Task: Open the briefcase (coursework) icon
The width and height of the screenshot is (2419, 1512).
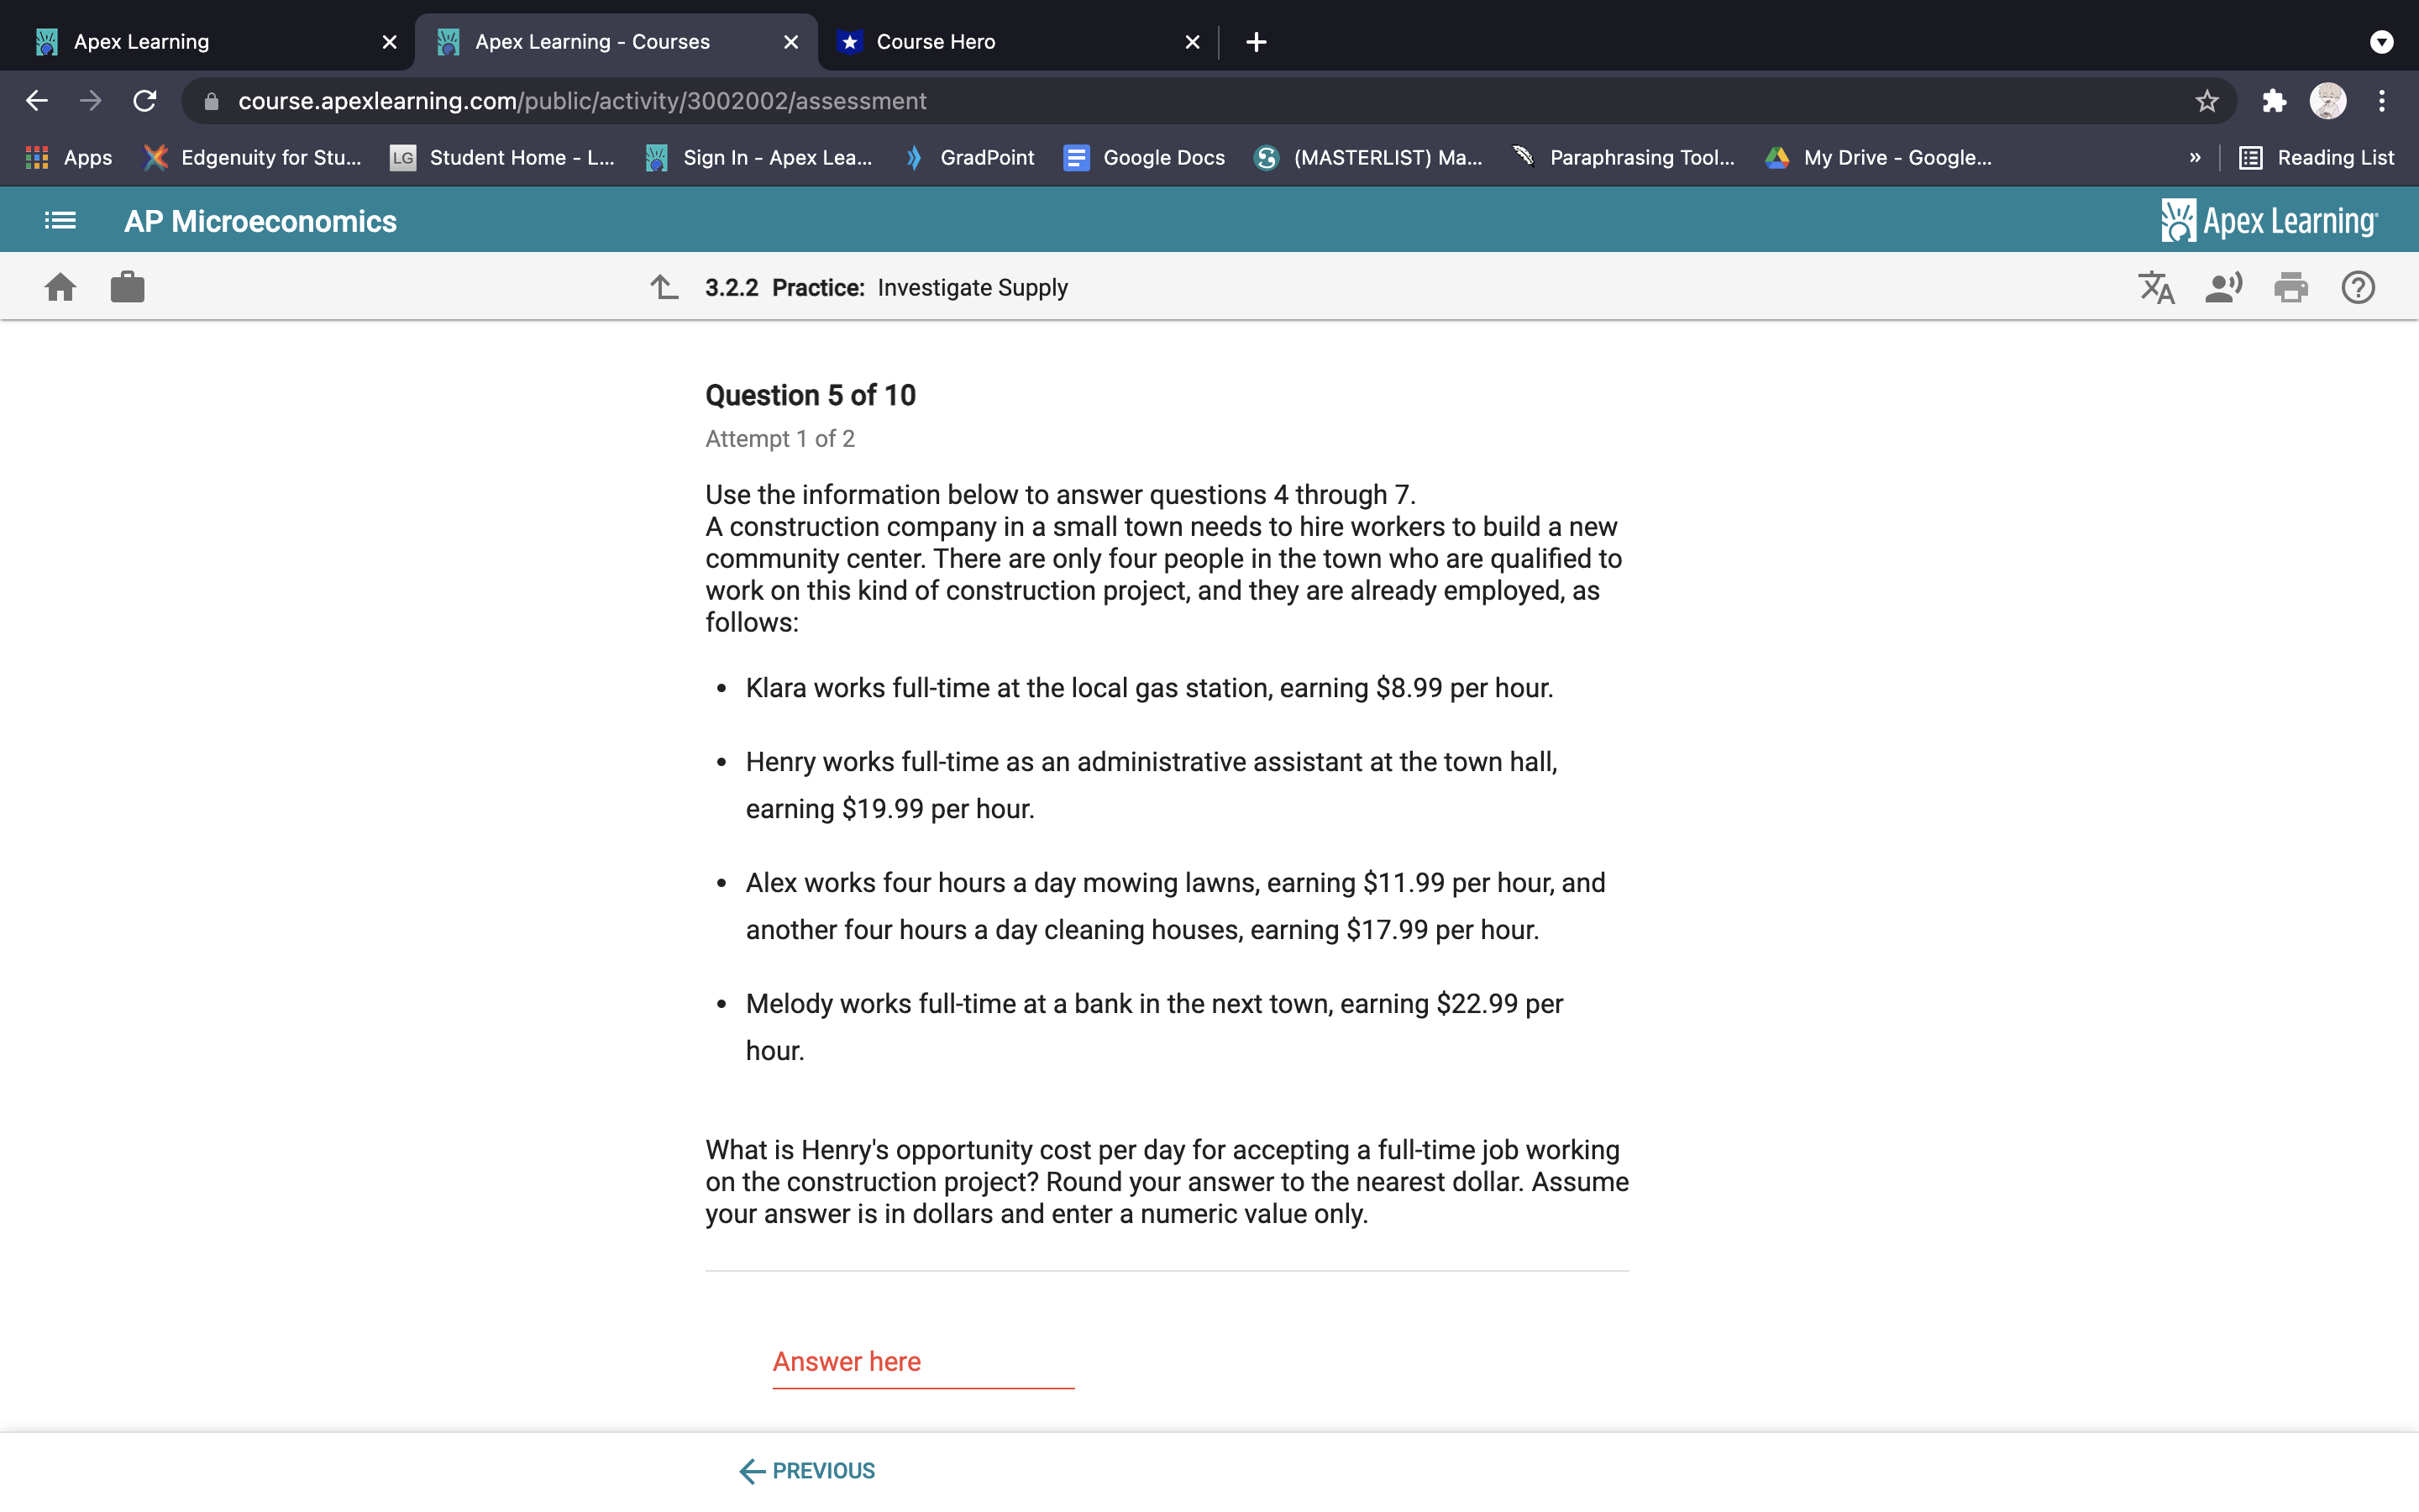Action: pos(127,287)
